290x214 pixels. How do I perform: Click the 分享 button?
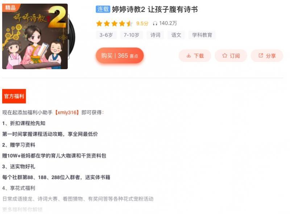click(x=267, y=56)
